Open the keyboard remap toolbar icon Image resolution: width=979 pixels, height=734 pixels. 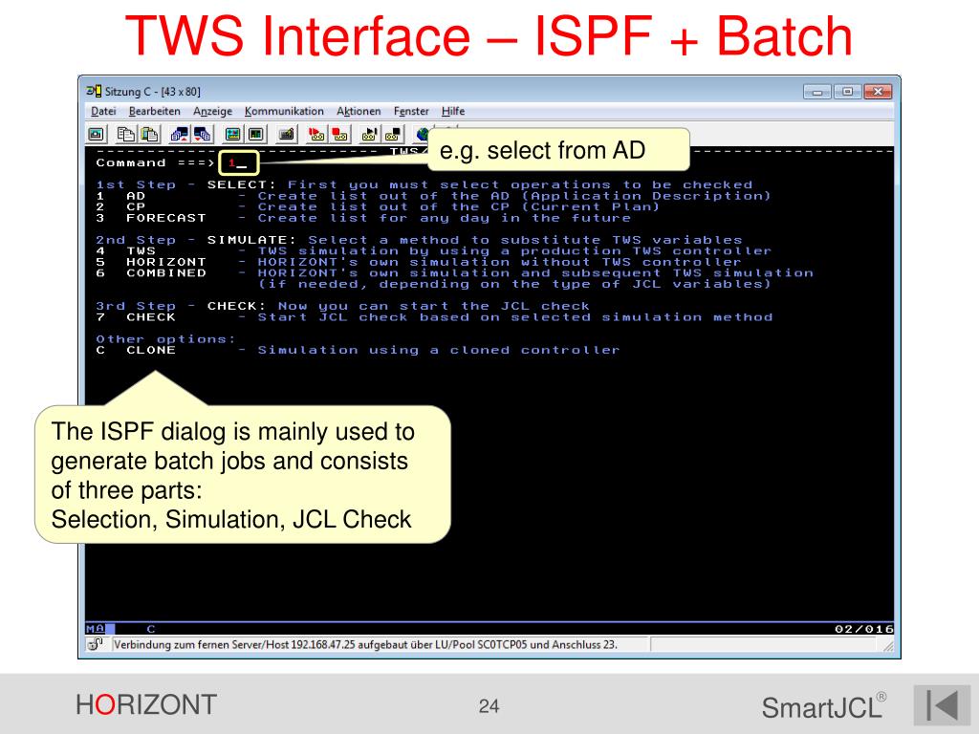(287, 134)
